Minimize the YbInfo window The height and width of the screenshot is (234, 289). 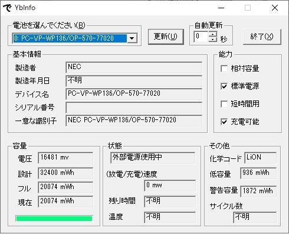pyautogui.click(x=221, y=8)
